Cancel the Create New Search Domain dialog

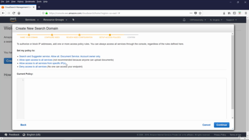point(206,125)
